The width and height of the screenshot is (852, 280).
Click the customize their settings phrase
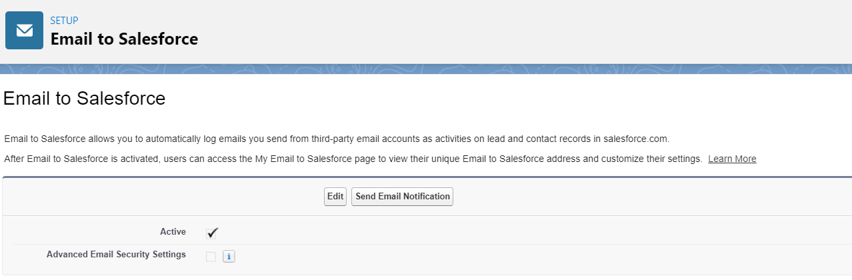click(659, 159)
